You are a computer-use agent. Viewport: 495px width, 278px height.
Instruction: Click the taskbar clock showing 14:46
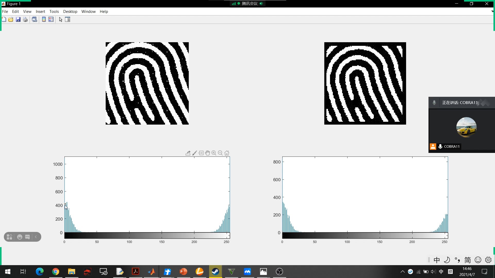467,272
